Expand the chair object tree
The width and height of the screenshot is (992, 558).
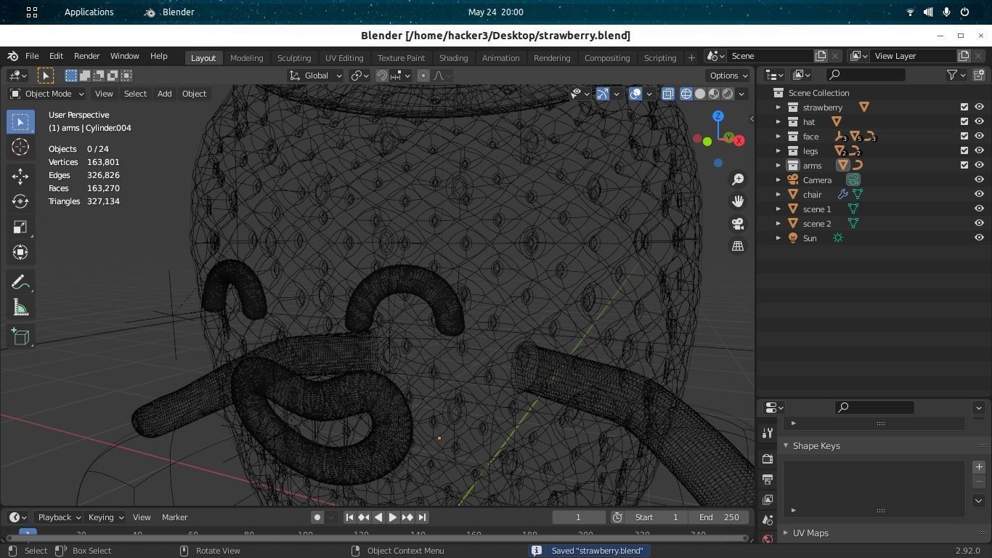click(x=778, y=194)
